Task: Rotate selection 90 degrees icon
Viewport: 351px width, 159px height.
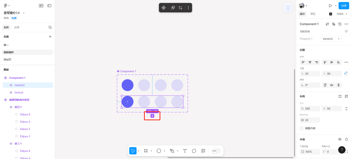Action: (x=325, y=85)
